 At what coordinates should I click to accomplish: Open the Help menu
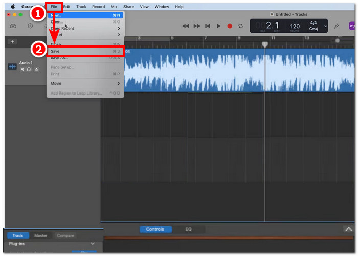point(179,7)
